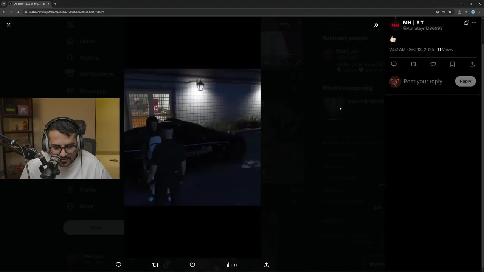Go forward using the browser's forward arrow
484x272 pixels.
[x=11, y=12]
